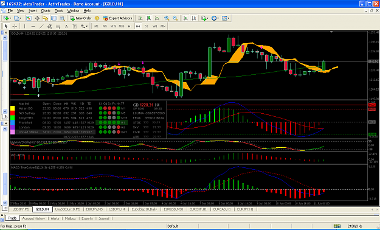The height and width of the screenshot is (230, 380).
Task: Open the View menu
Action: click(21, 11)
